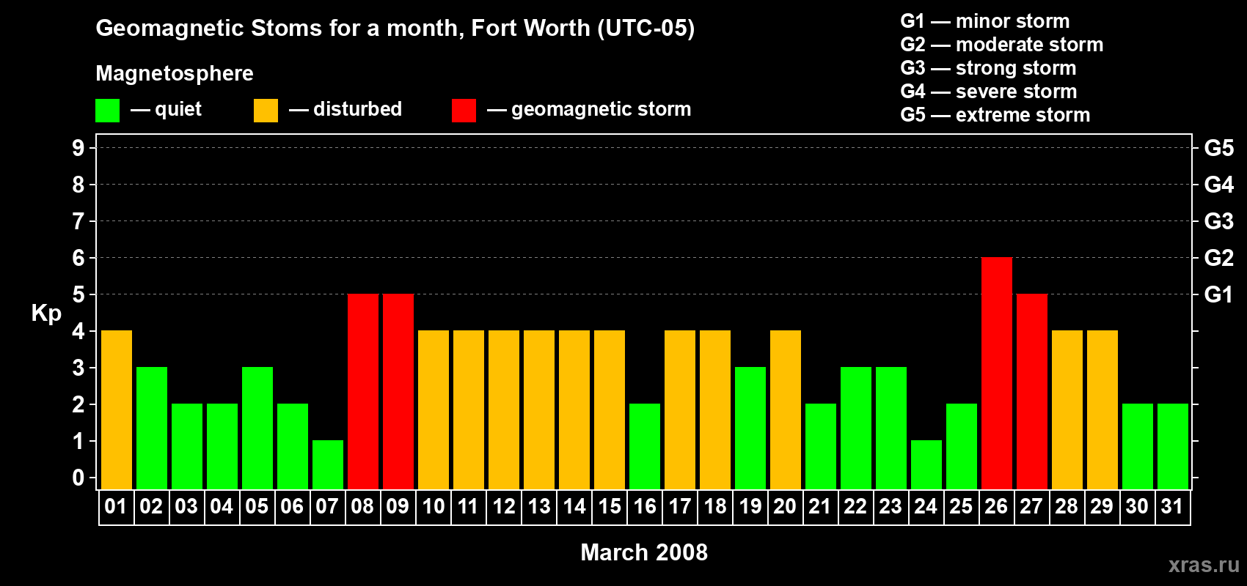Click date label 26 on the axis
Screen dimensions: 1247x586
pos(996,507)
